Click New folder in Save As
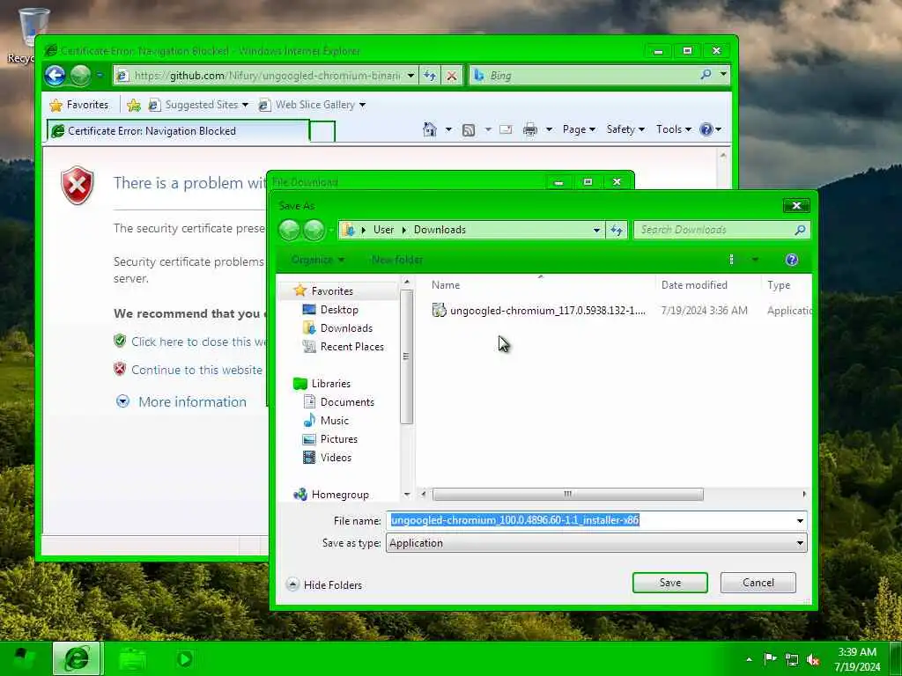 tap(397, 260)
